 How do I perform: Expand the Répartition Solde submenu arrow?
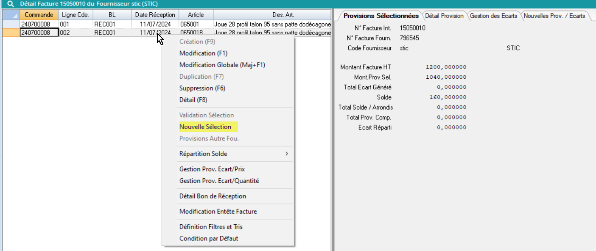(287, 154)
